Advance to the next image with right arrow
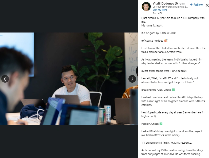The height and width of the screenshot is (158, 209). (x=132, y=79)
